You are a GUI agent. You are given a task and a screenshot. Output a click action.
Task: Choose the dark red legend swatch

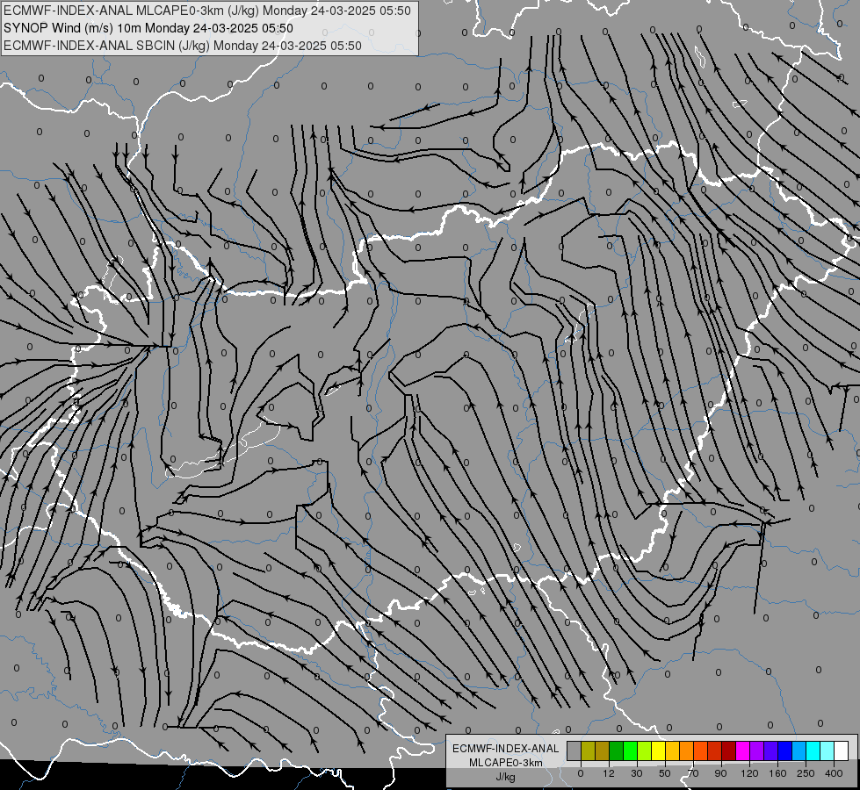[x=728, y=750]
